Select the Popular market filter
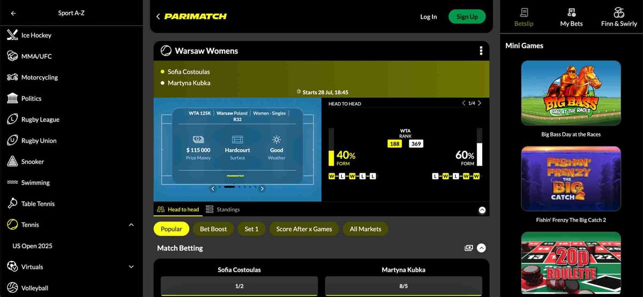The width and height of the screenshot is (643, 297). point(171,229)
